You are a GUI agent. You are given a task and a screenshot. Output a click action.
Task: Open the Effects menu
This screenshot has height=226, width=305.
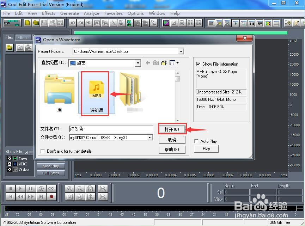48,13
